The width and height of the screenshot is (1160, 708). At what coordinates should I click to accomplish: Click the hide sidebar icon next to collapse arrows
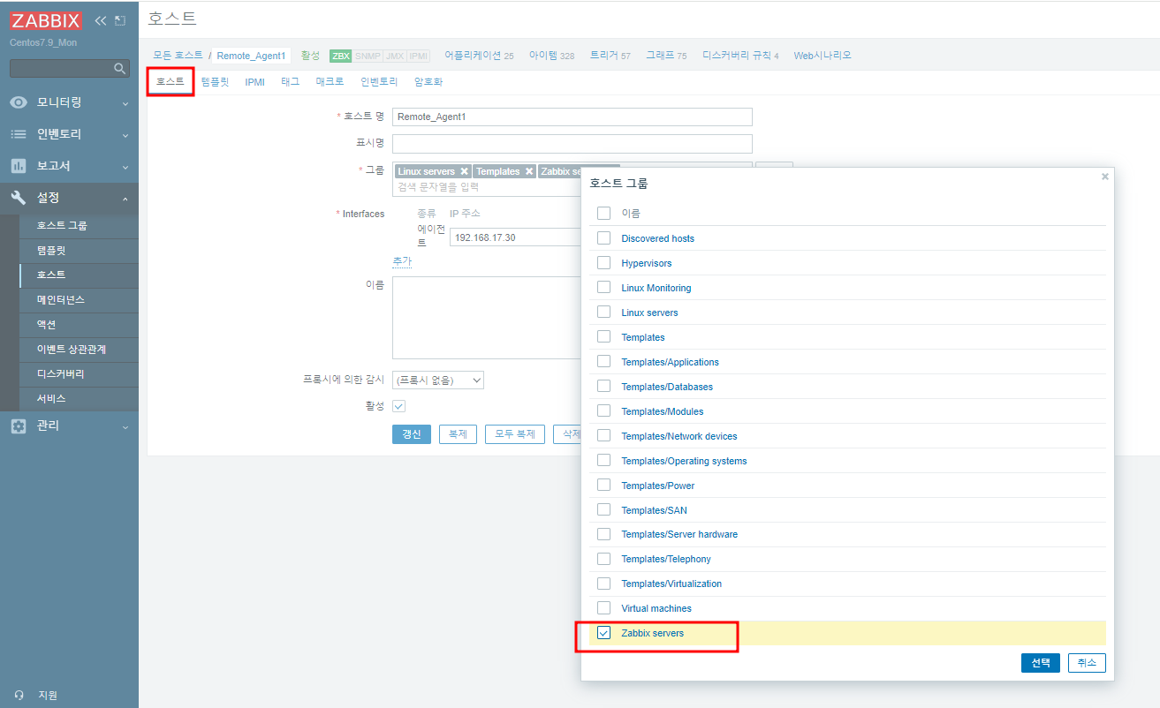(x=121, y=20)
